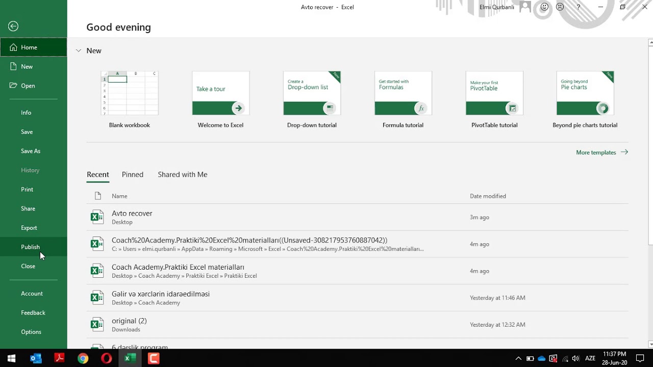Click the OneDrive cloud tray icon
The width and height of the screenshot is (653, 367).
pyautogui.click(x=542, y=358)
